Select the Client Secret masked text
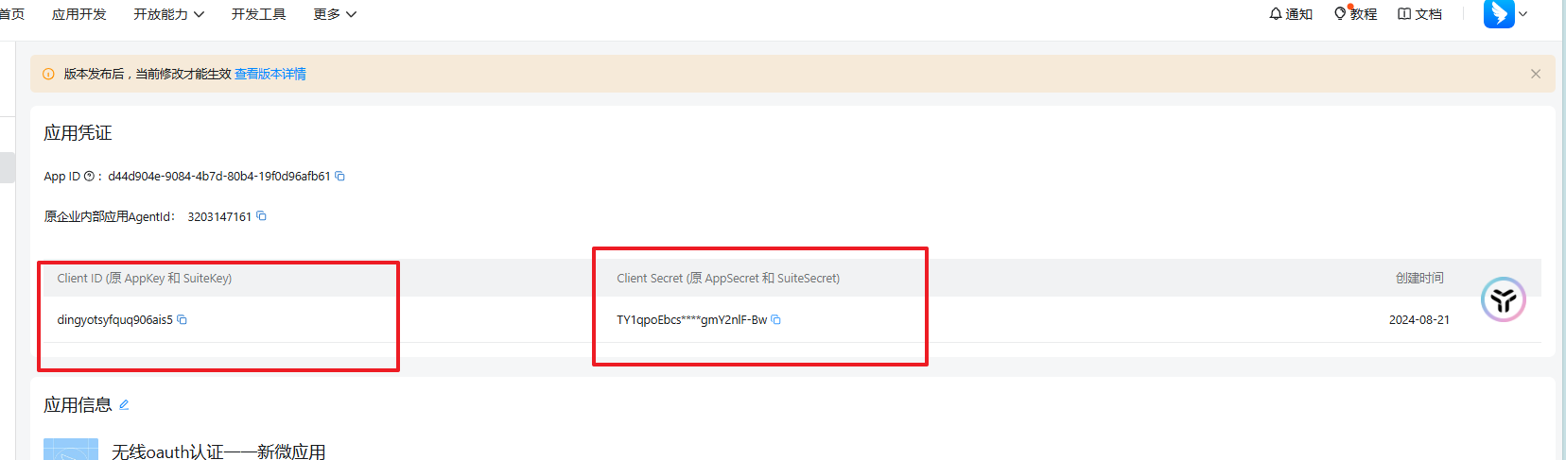Screen dimensions: 1566x460 tap(692, 320)
